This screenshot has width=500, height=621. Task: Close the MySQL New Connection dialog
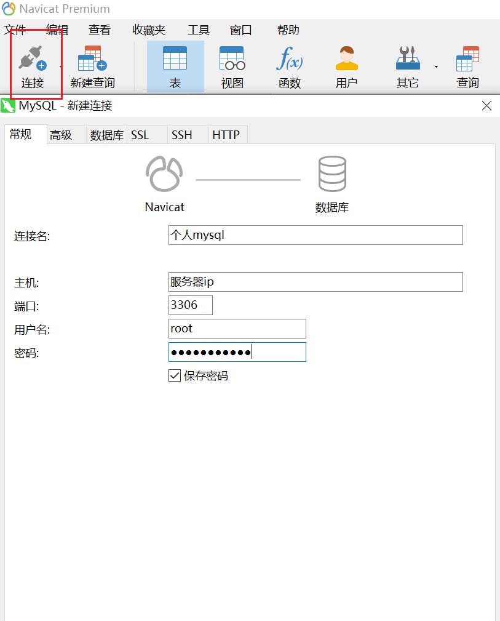486,106
